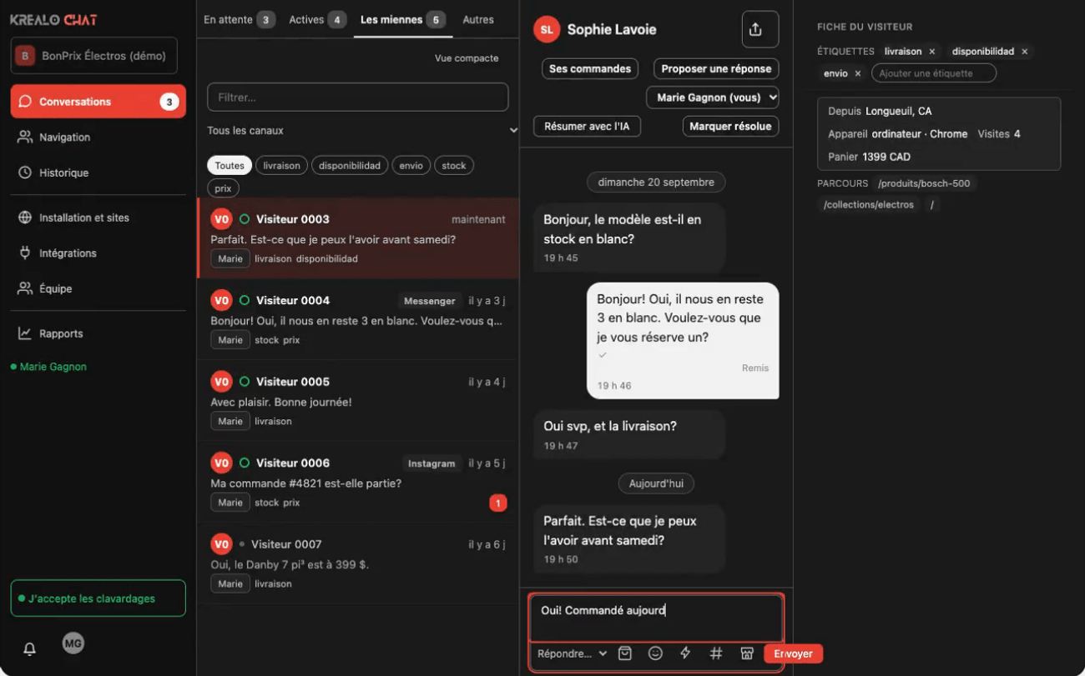This screenshot has height=676, width=1085.
Task: Select the livraison filter chip
Action: coord(281,165)
